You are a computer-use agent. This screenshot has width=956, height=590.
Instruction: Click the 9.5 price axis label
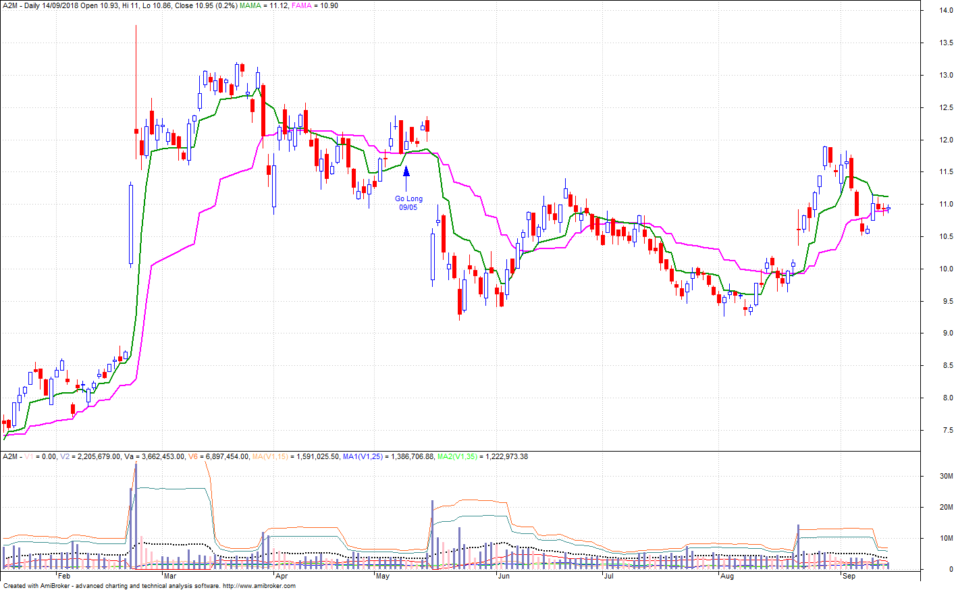click(947, 302)
